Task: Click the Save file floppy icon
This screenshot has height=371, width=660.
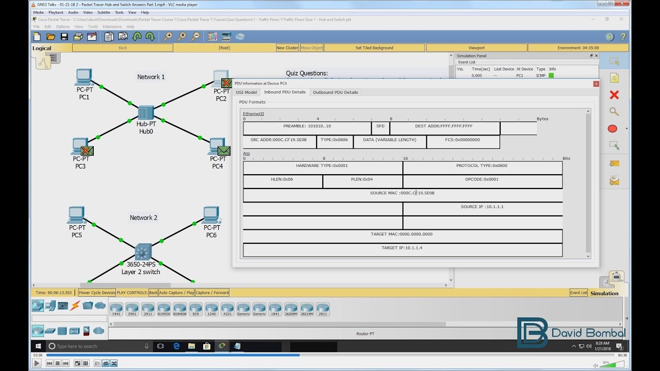Action: coord(64,37)
